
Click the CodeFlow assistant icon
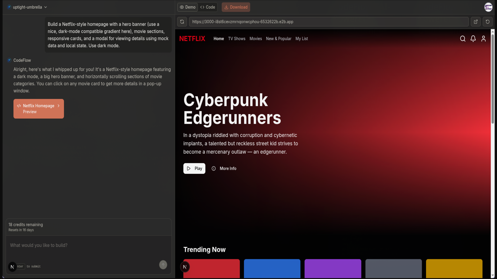pos(9,60)
